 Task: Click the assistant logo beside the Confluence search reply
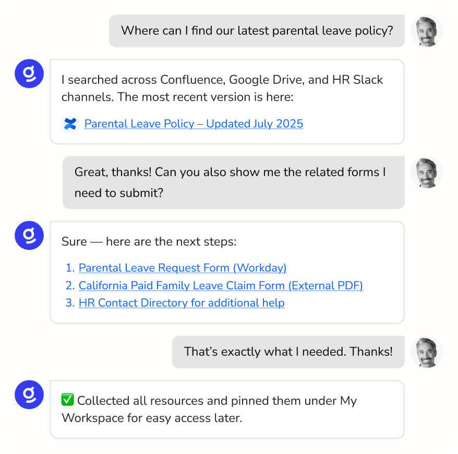pos(29,74)
